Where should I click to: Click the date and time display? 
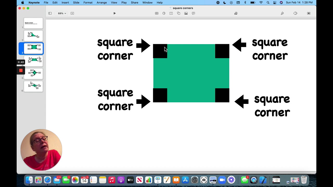coord(299,3)
